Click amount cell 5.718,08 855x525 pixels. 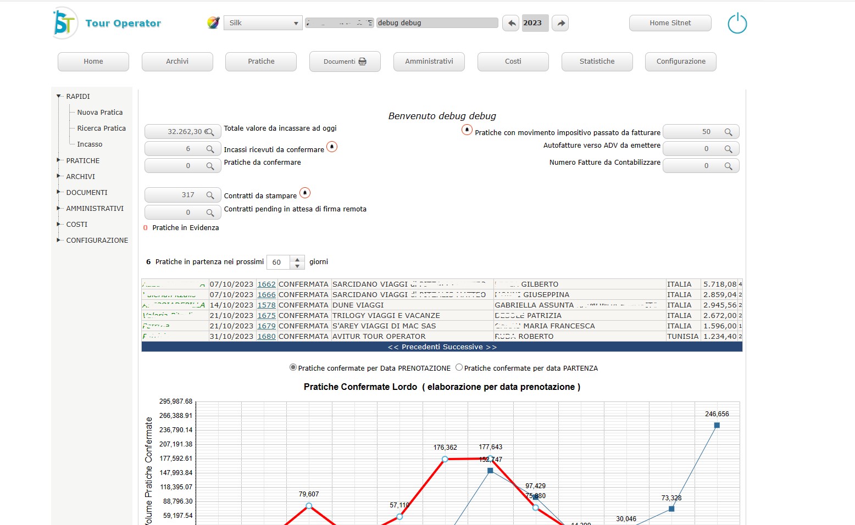point(720,284)
